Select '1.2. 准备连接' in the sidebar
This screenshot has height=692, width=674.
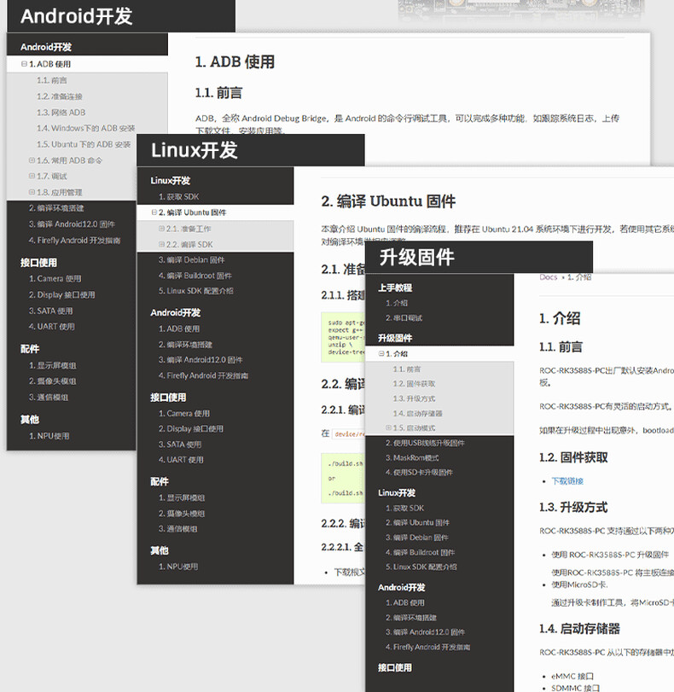[60, 96]
